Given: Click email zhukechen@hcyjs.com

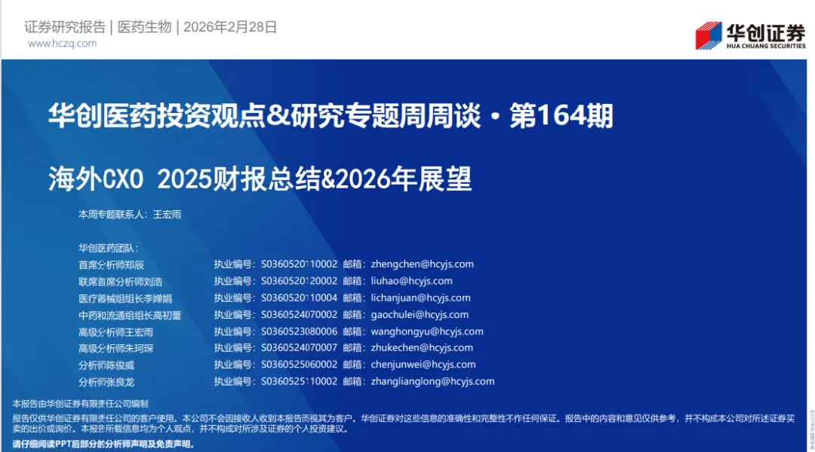Looking at the screenshot, I should (x=422, y=348).
